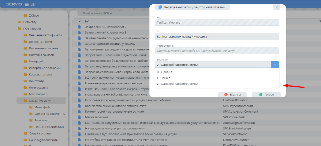The width and height of the screenshot is (321, 146).
Task: Select option 1 - Цена =
Action: tap(164, 78)
